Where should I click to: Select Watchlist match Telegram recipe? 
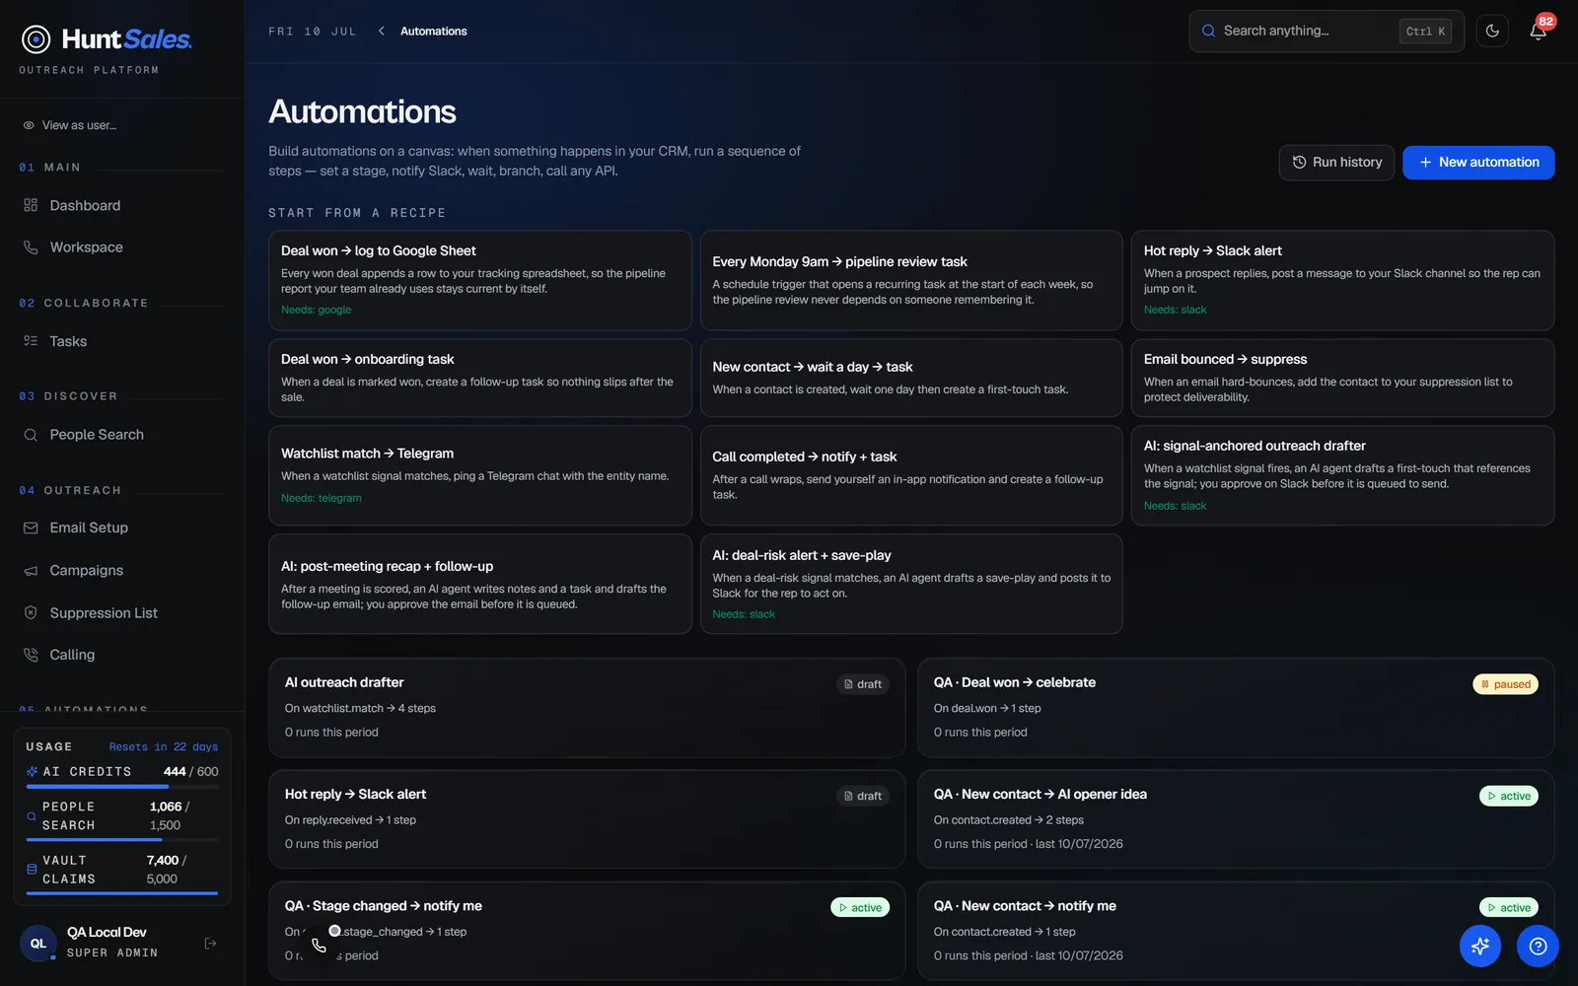pyautogui.click(x=479, y=475)
